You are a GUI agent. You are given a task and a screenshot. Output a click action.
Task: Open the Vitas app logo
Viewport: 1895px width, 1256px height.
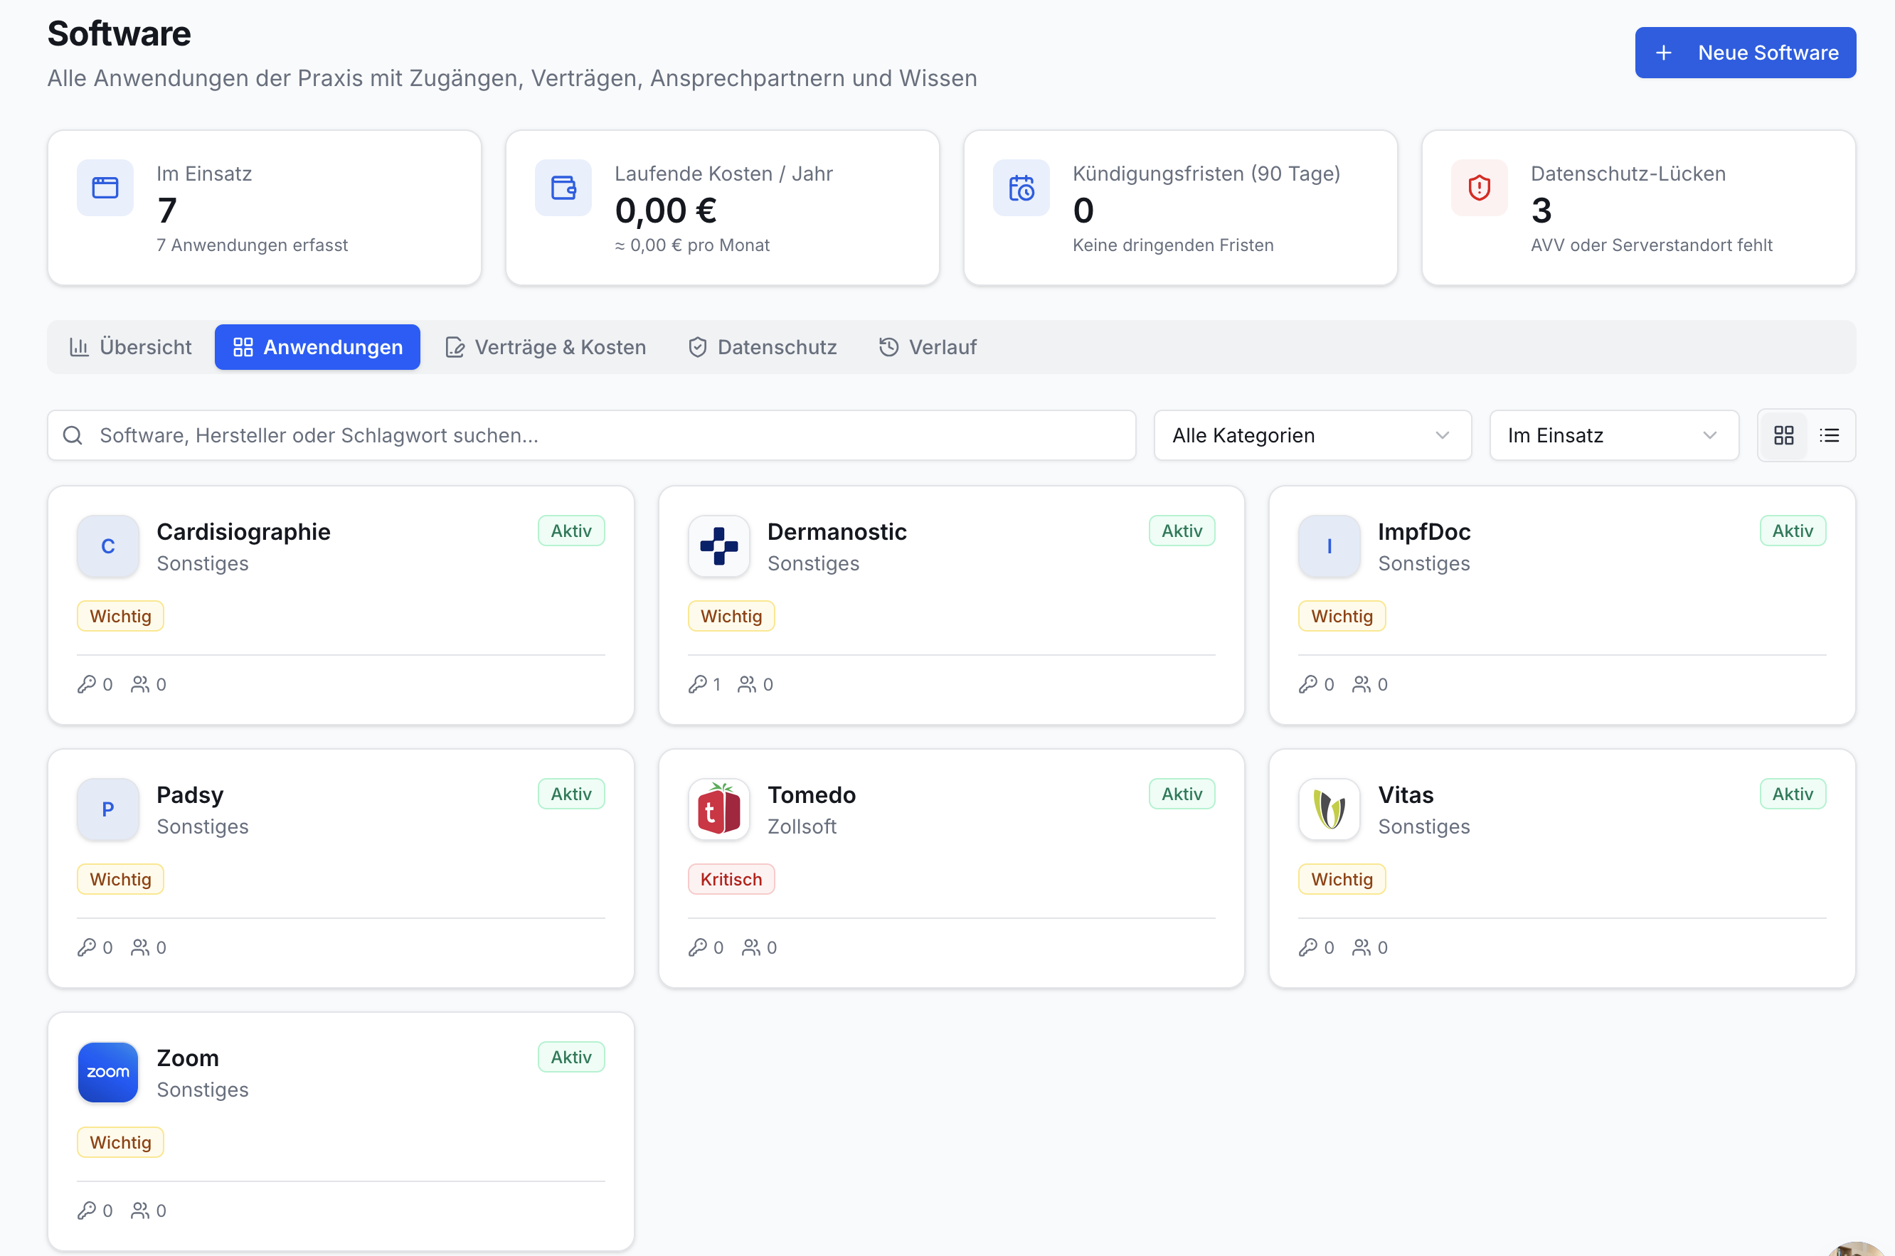point(1329,809)
